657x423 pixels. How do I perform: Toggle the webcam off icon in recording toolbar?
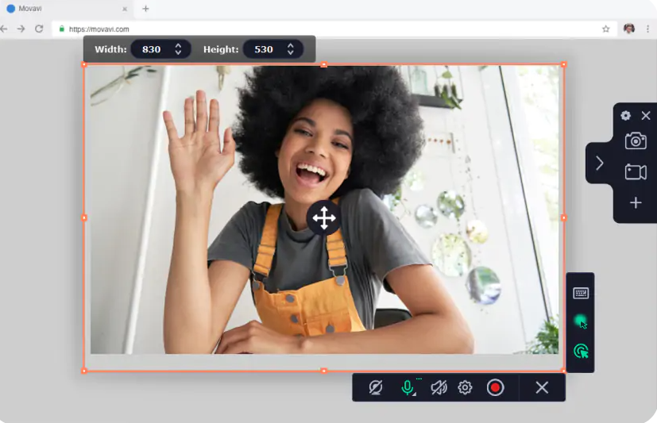pyautogui.click(x=376, y=387)
